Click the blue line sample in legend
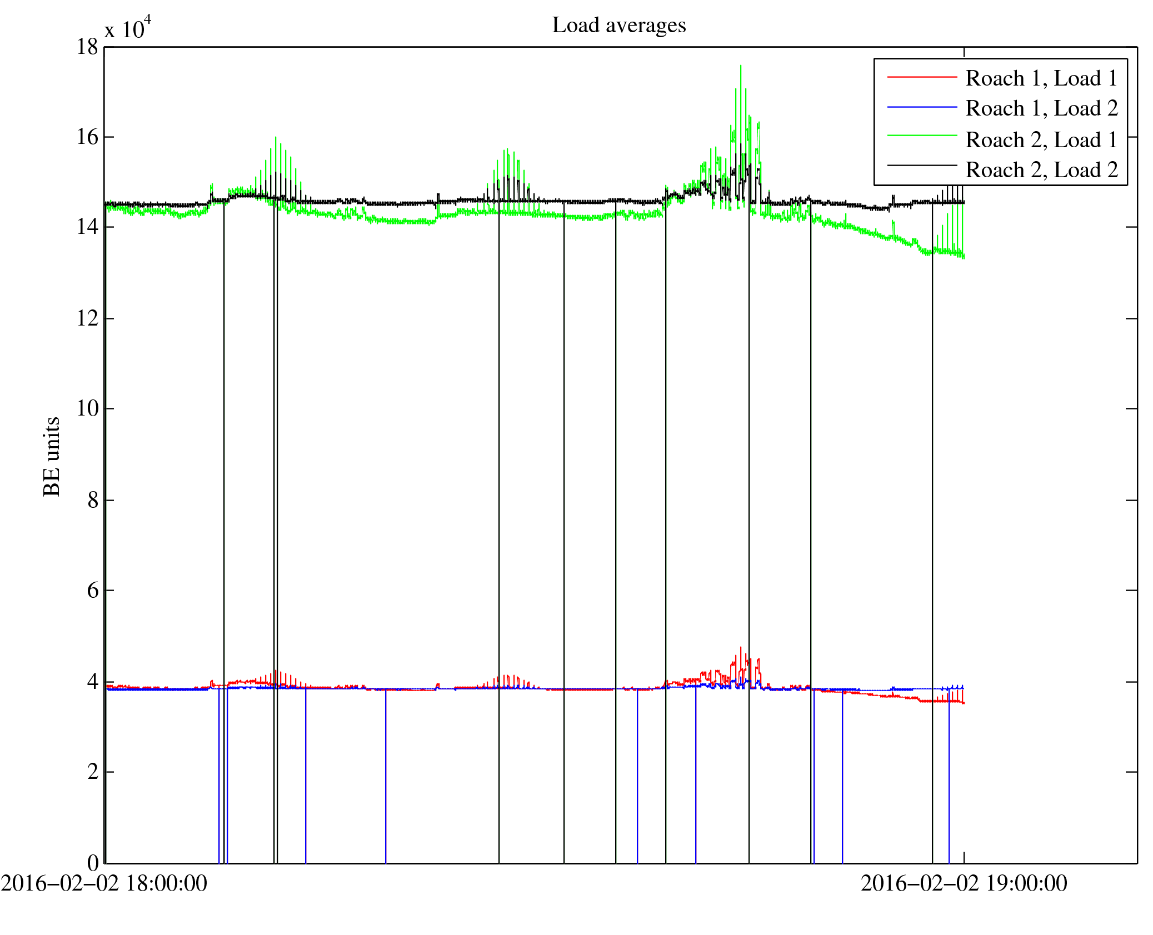Image resolution: width=1153 pixels, height=935 pixels. coord(922,107)
